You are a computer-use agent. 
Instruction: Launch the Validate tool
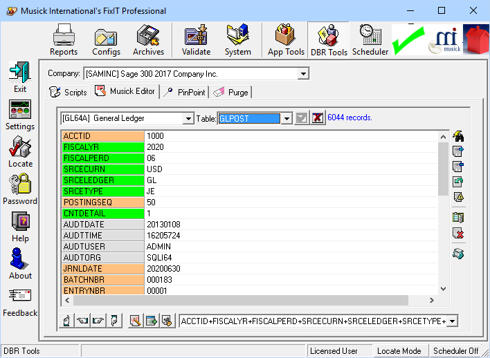(x=197, y=39)
